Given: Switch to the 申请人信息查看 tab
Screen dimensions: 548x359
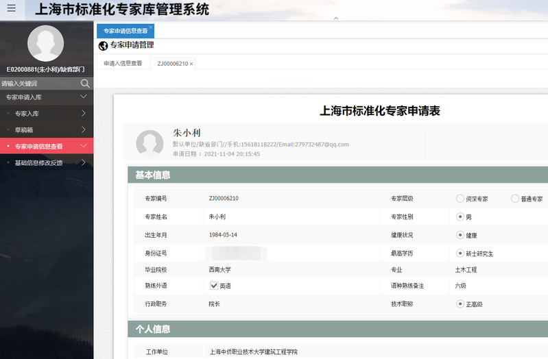Looking at the screenshot, I should (123, 64).
